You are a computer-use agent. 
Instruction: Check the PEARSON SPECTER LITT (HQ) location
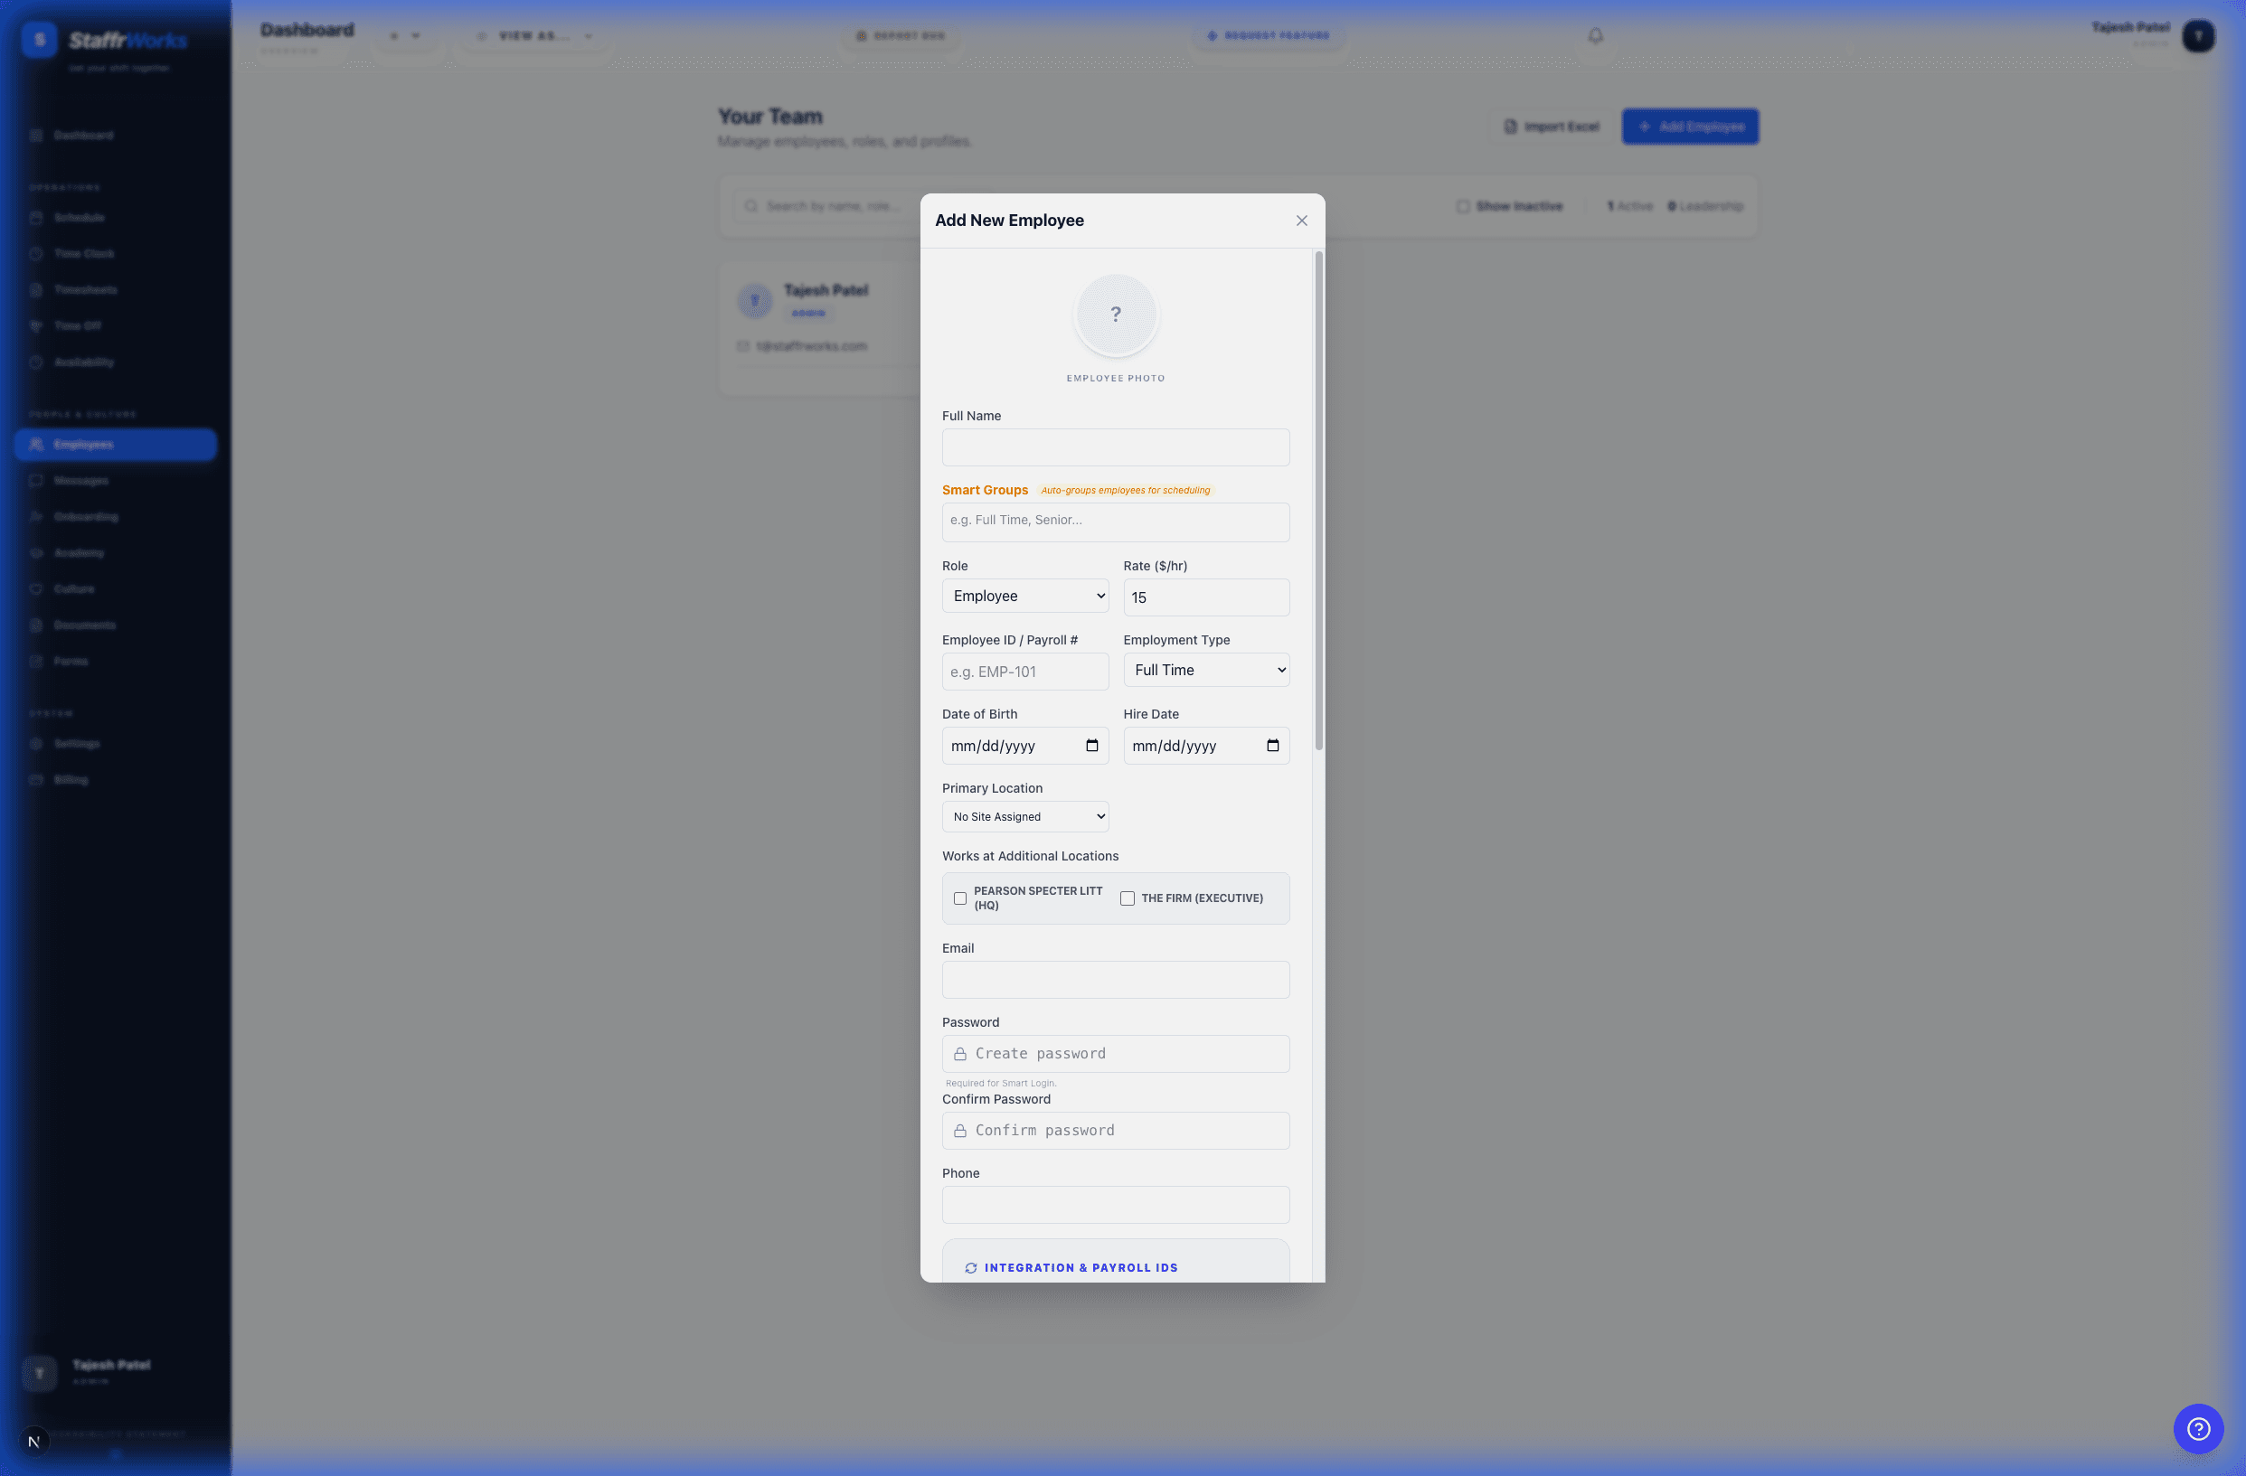coord(959,898)
